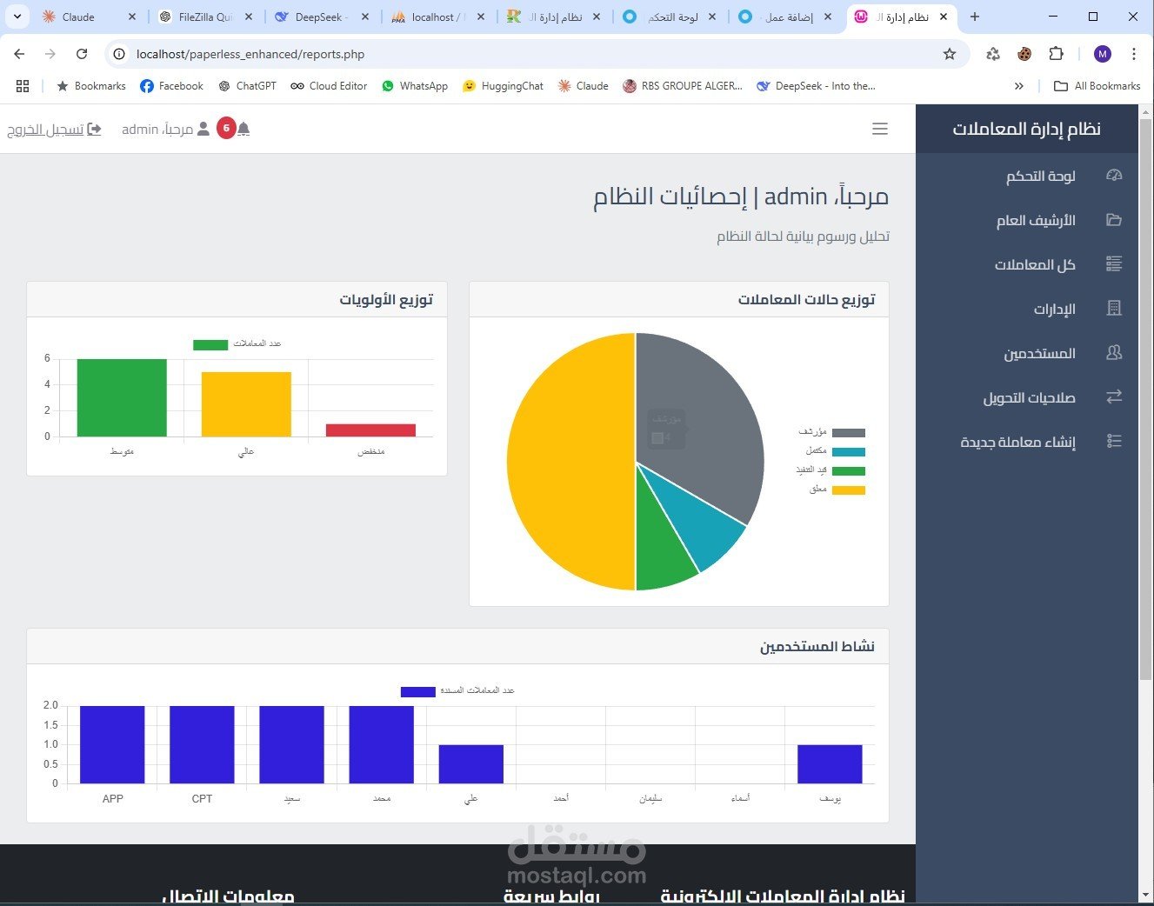Image resolution: width=1154 pixels, height=906 pixels.
Task: Select the كل المعاملات list icon
Action: click(x=1114, y=264)
